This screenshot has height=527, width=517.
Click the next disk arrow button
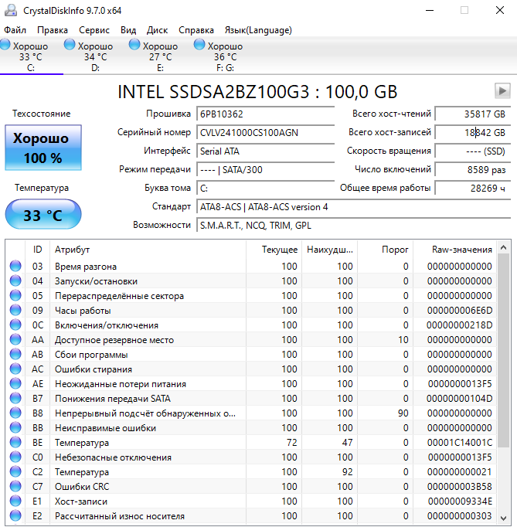coord(501,90)
